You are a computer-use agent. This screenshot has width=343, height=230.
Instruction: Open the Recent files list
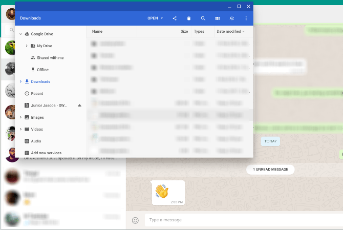pyautogui.click(x=37, y=93)
